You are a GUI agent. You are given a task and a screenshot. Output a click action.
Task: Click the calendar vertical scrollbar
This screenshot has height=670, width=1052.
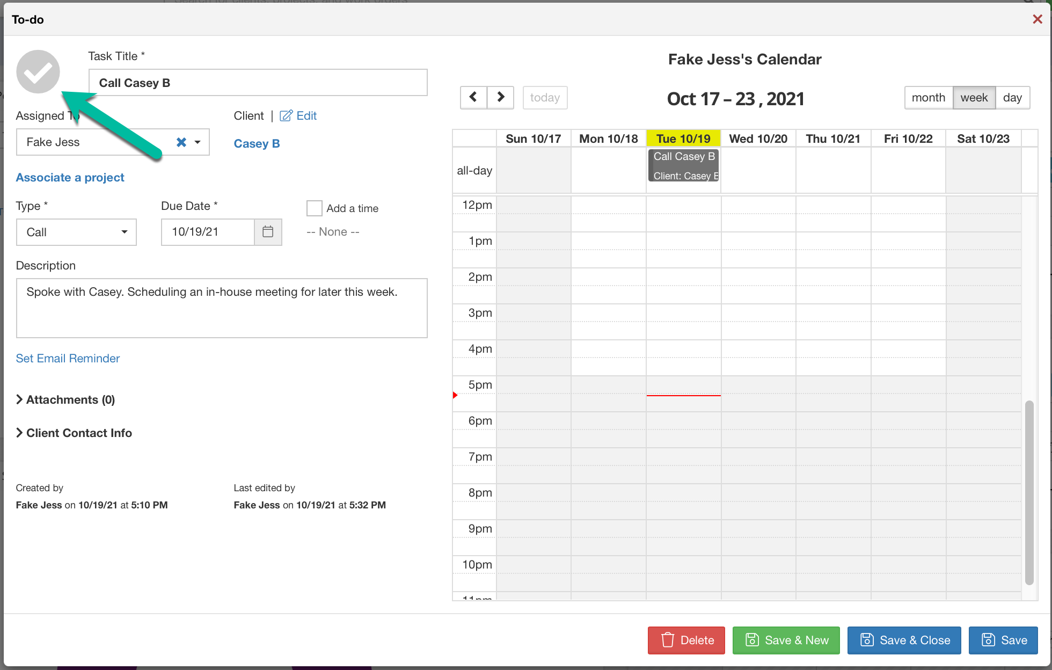point(1028,492)
